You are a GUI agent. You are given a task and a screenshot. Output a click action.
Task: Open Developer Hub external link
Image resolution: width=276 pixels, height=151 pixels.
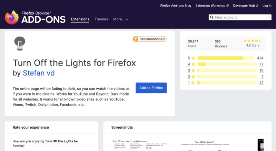[245, 6]
